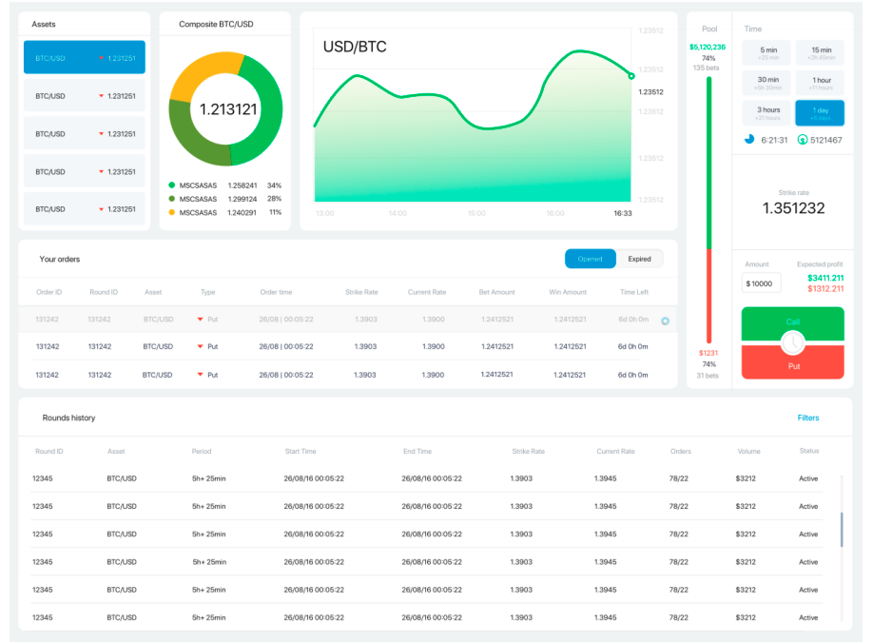Click the green segment of the Pool bar
The width and height of the screenshot is (873, 642).
(x=708, y=163)
